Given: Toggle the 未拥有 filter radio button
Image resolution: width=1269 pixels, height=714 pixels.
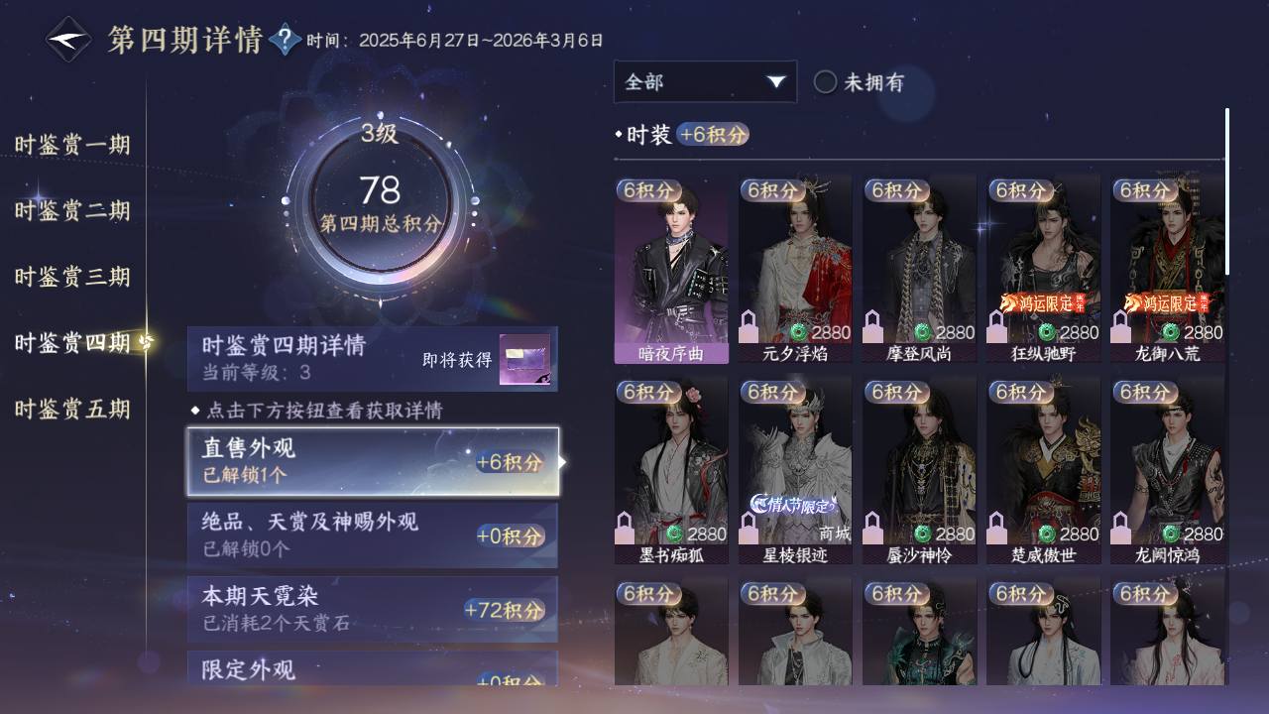Looking at the screenshot, I should click(826, 82).
